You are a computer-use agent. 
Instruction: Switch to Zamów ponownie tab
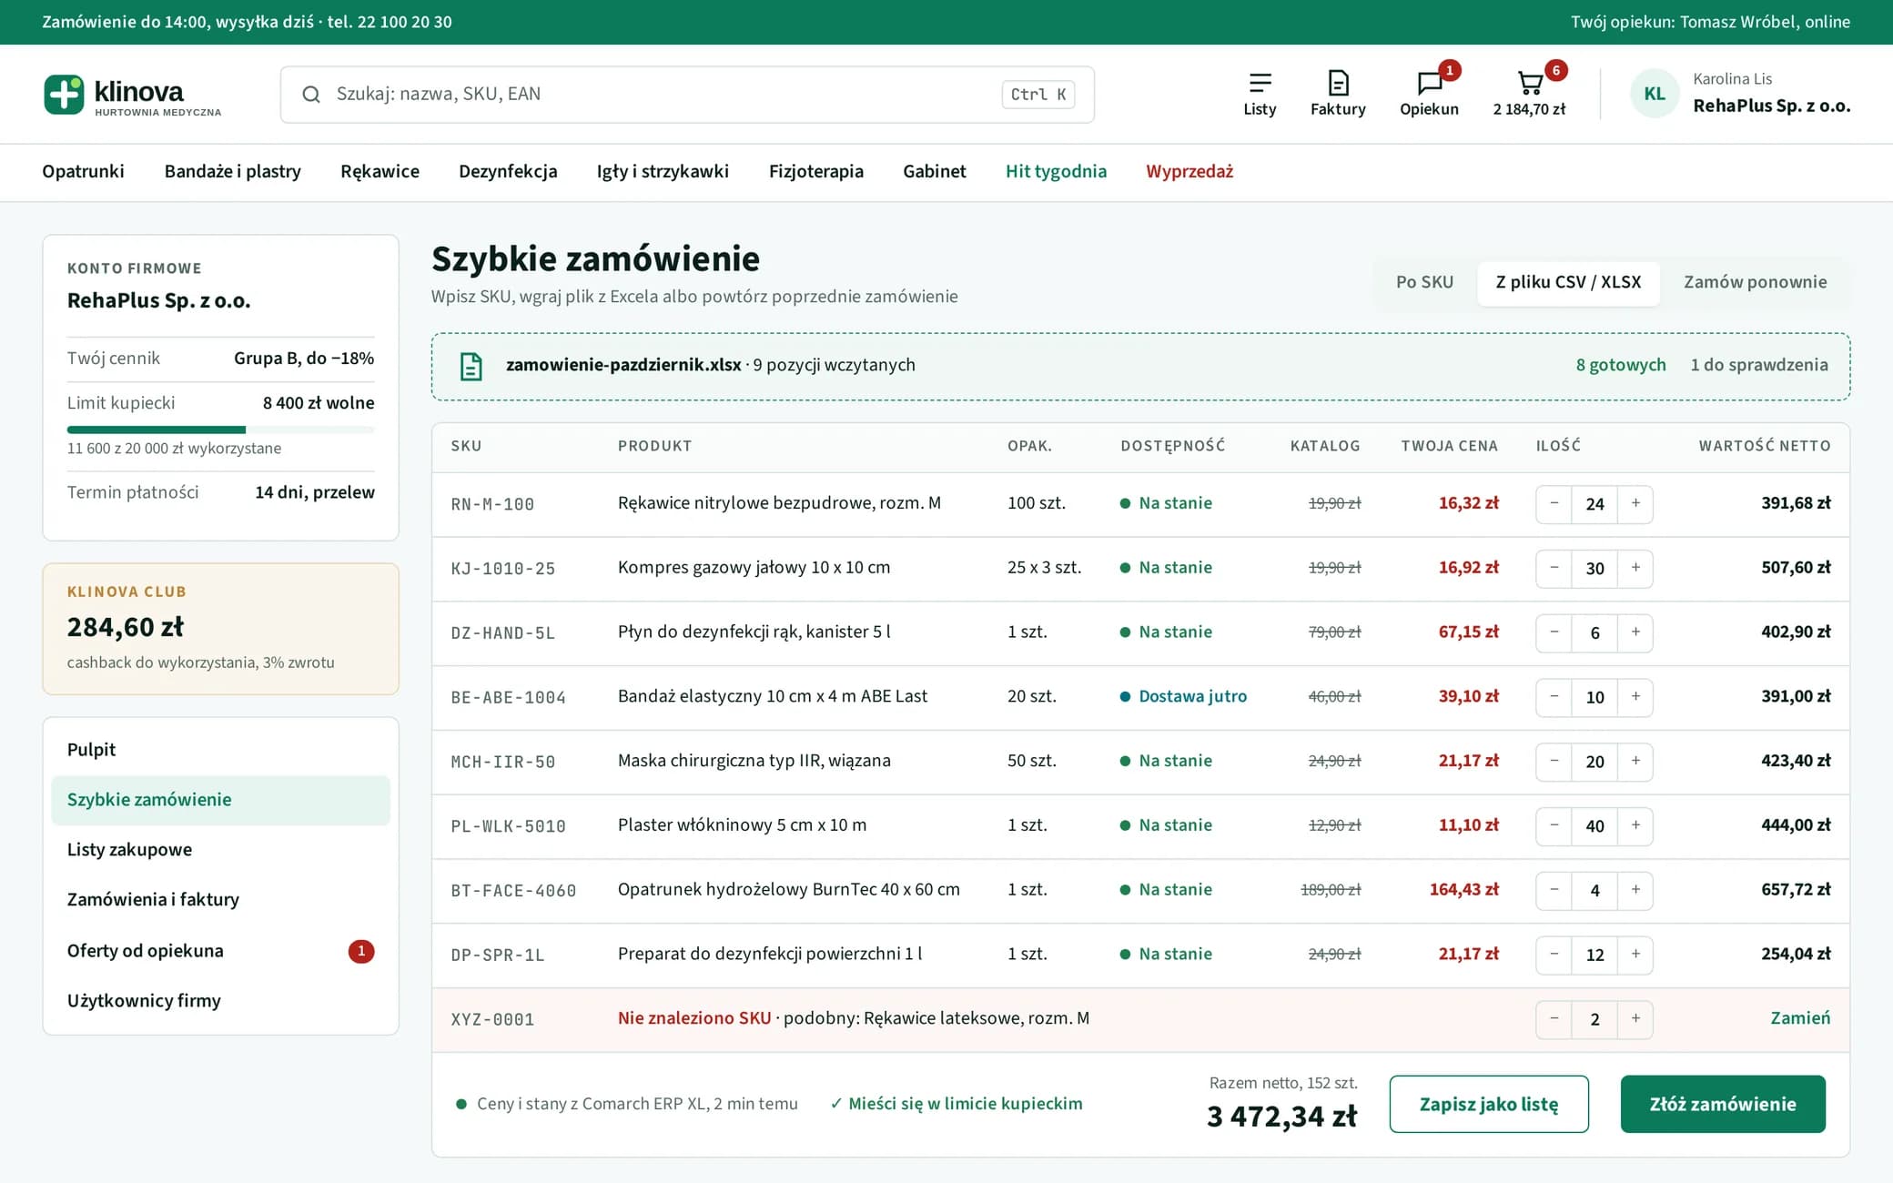pos(1755,283)
